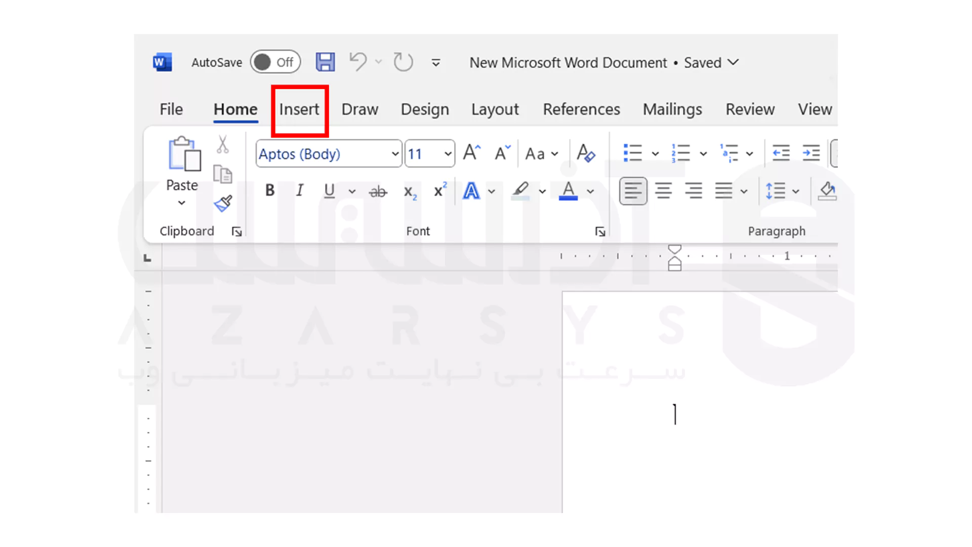Align text left

tap(633, 191)
